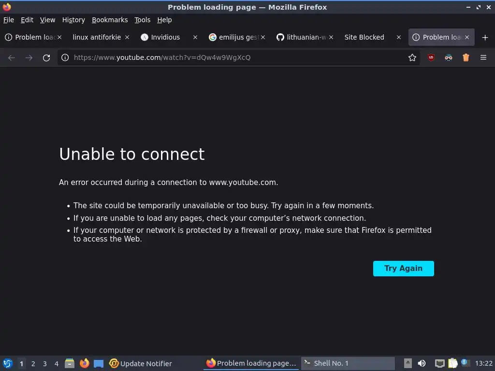
Task: Open a new tab with plus
Action: click(485, 38)
